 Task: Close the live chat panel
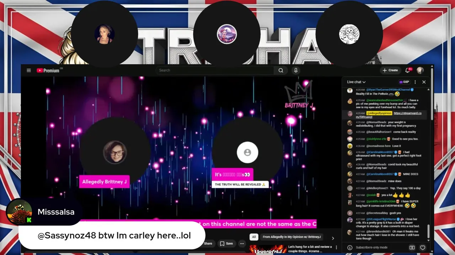[424, 82]
